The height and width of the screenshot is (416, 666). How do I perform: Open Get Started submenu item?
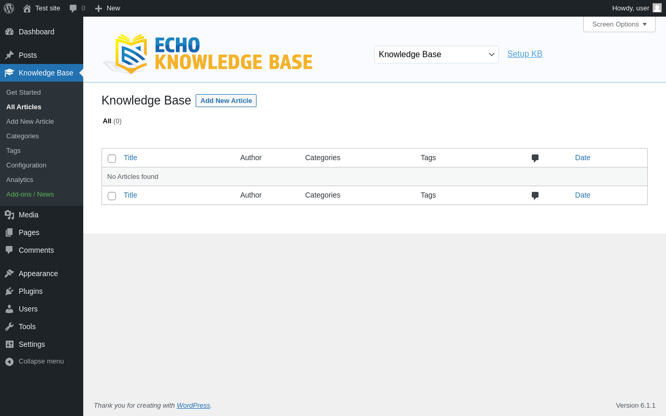[23, 93]
